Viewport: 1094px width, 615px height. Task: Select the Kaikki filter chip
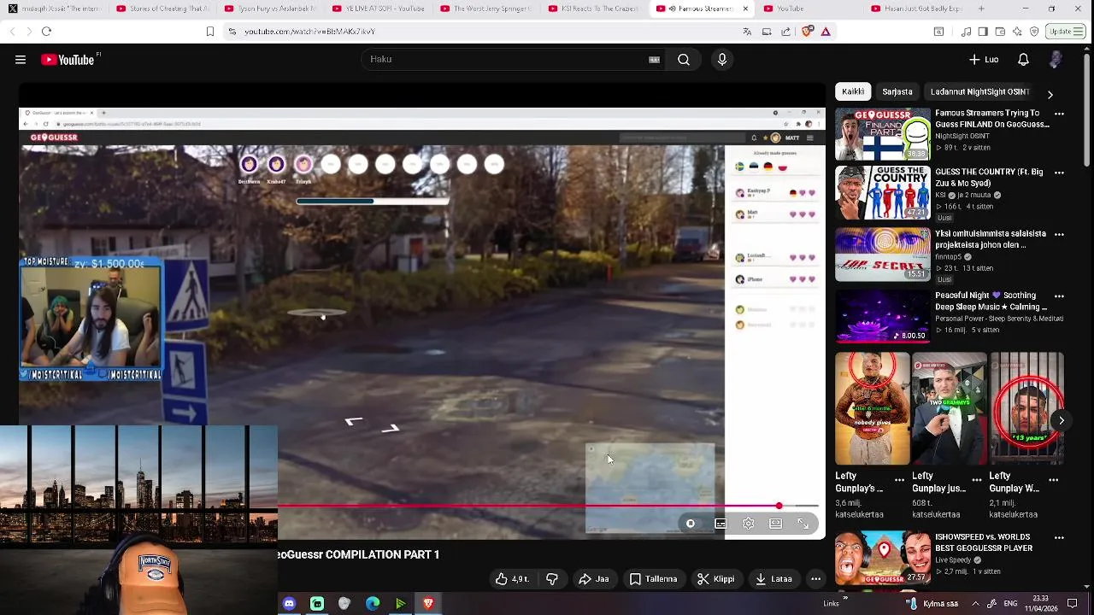click(853, 91)
